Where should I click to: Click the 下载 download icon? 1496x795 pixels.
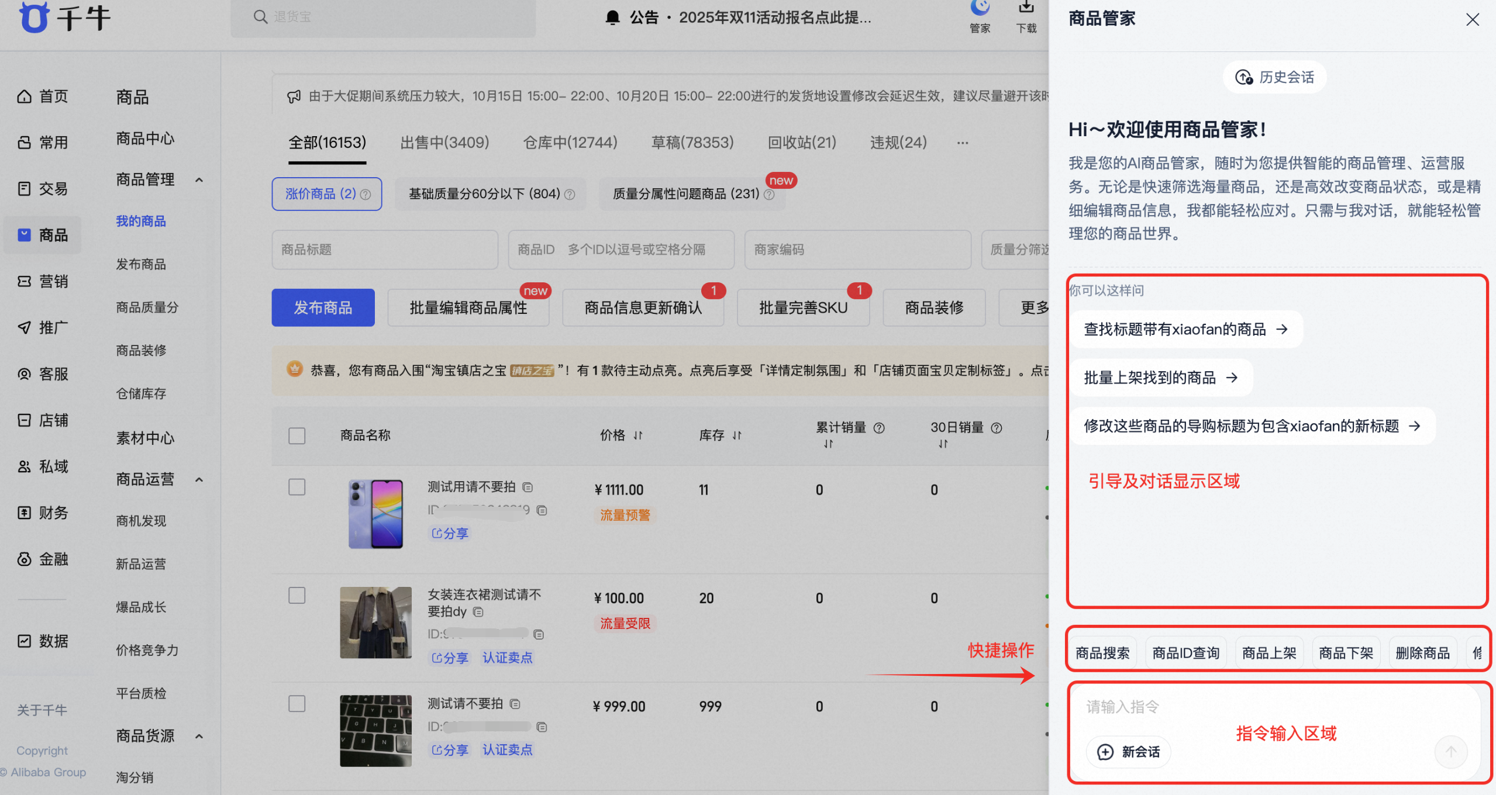pos(1026,16)
